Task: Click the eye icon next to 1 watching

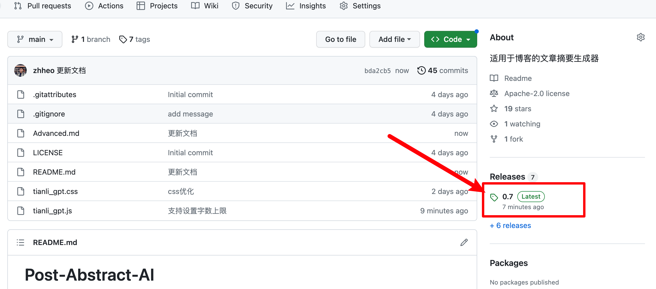Action: [x=494, y=124]
